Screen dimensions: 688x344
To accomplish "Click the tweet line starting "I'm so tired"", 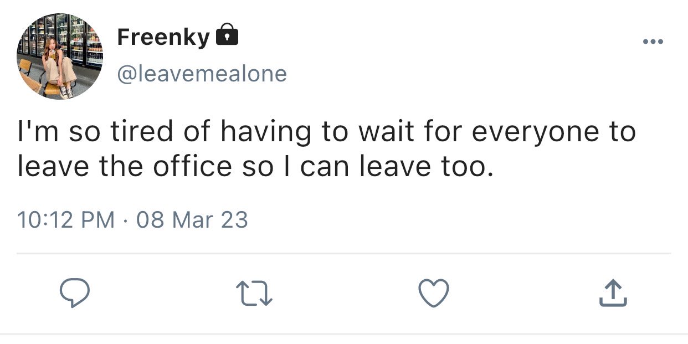I will 326,133.
